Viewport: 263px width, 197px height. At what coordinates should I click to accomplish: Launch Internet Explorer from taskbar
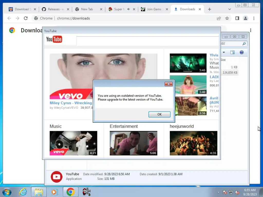[x=23, y=192]
